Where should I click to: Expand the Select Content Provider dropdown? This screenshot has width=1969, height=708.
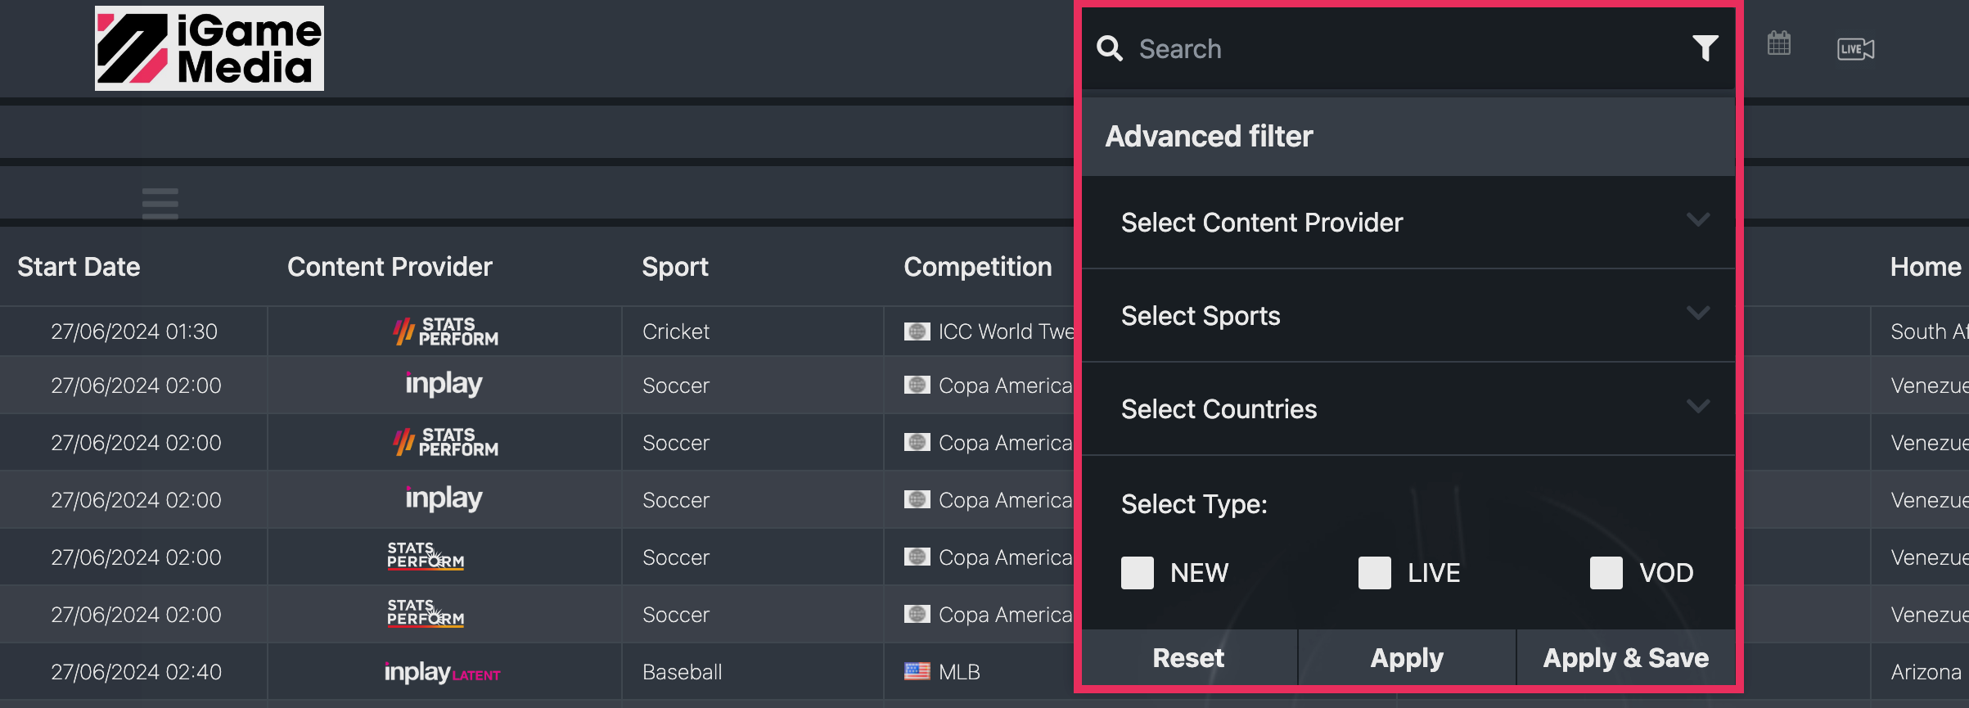(x=1408, y=223)
